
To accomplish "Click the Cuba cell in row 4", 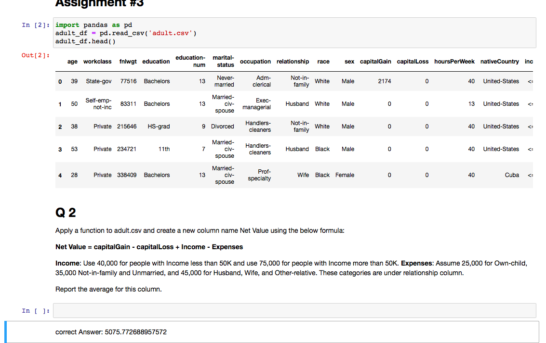I will 512,175.
